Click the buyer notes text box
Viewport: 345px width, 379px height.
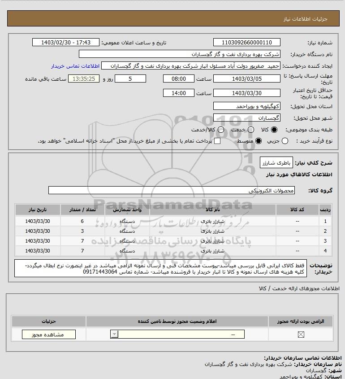[x=160, y=268]
